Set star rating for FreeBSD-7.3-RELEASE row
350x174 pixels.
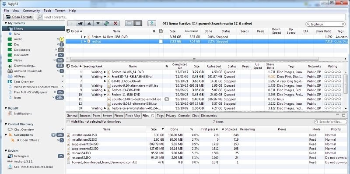pyautogui.click(x=332, y=77)
